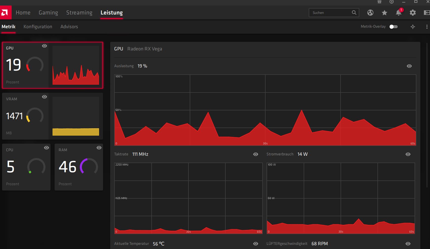Click the sidebar panel toggle icon
This screenshot has height=249, width=430.
pos(427,13)
